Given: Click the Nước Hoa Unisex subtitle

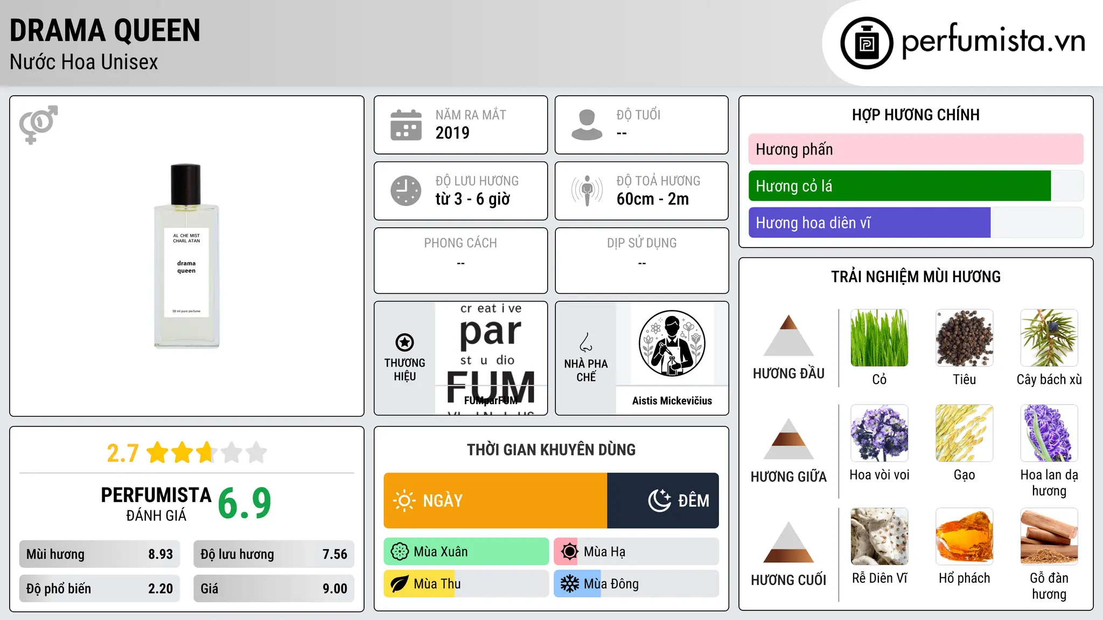Looking at the screenshot, I should coord(84,62).
